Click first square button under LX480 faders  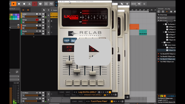point(69,82)
